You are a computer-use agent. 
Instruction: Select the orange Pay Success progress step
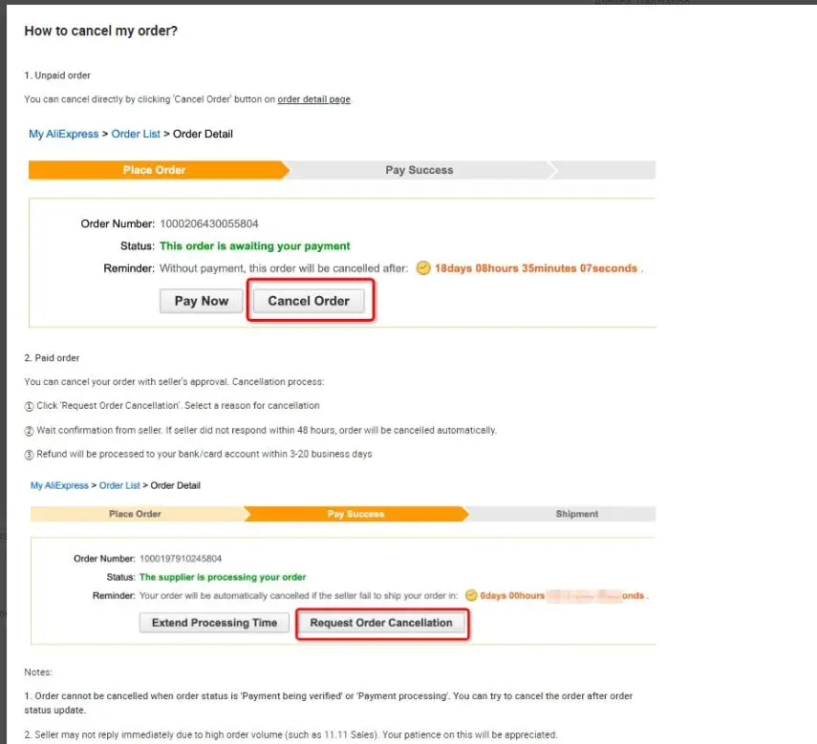[x=355, y=514]
